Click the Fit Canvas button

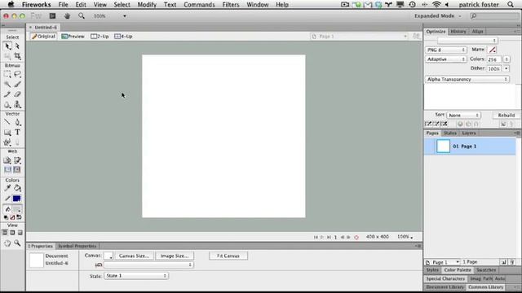coord(228,256)
